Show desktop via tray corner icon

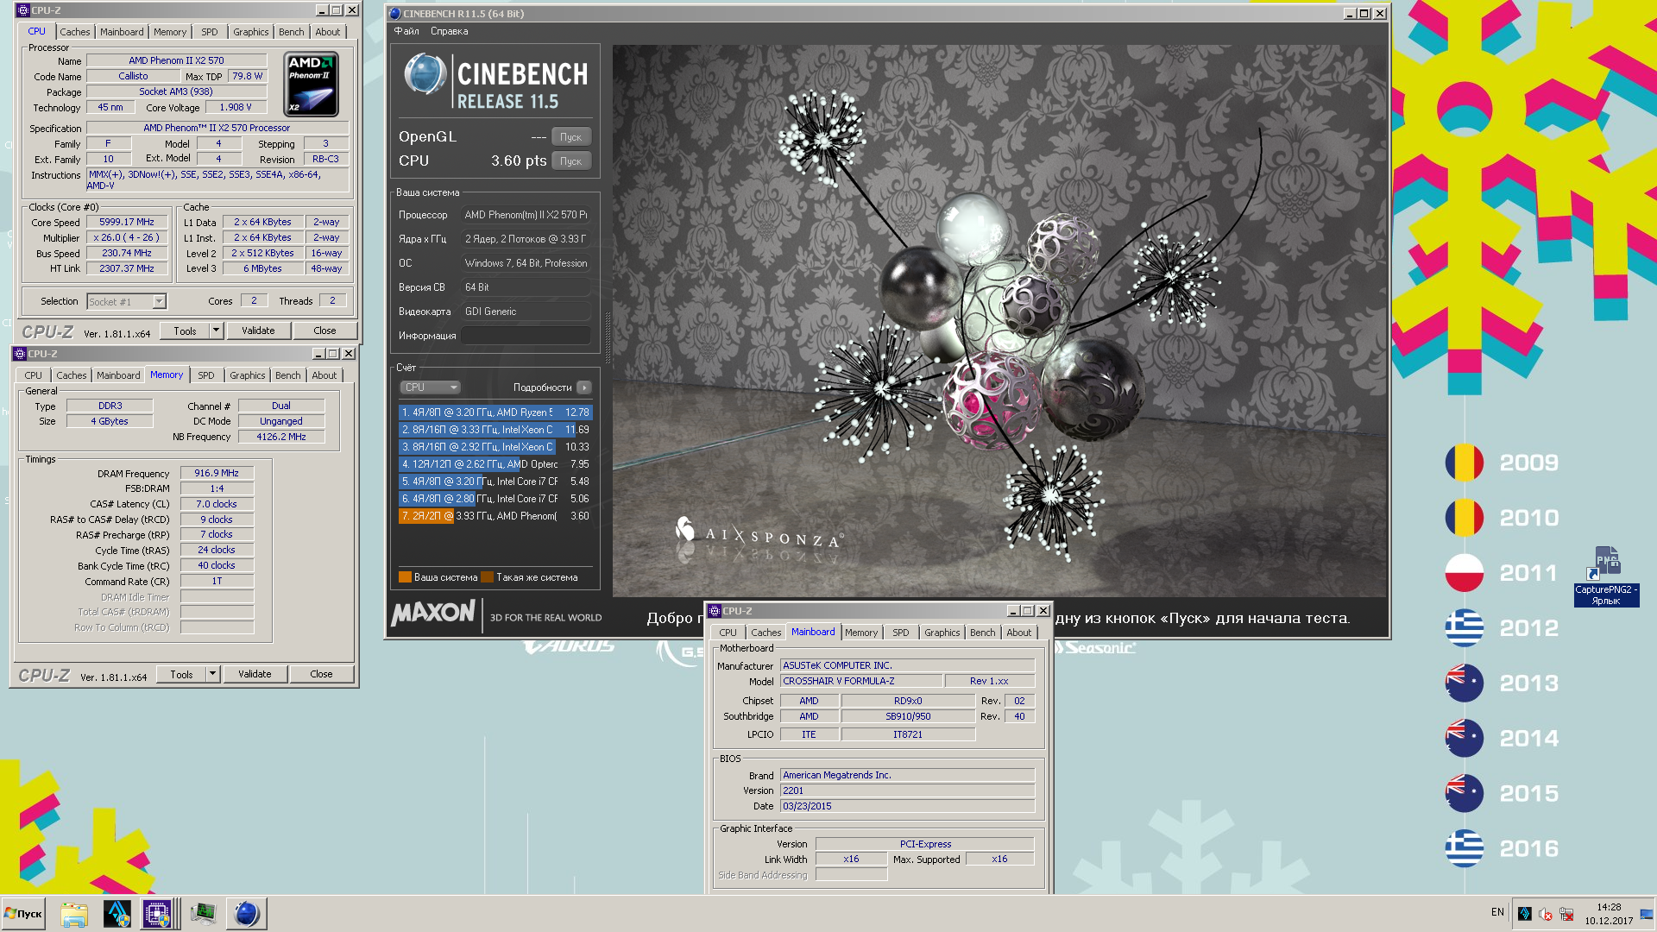click(x=1647, y=914)
